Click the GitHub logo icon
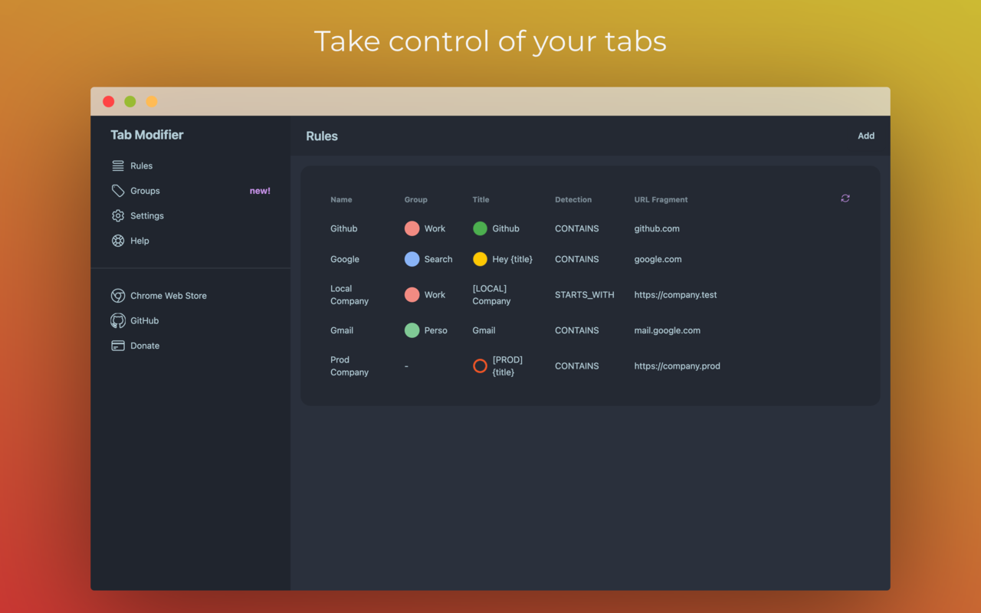This screenshot has width=981, height=613. pos(118,320)
